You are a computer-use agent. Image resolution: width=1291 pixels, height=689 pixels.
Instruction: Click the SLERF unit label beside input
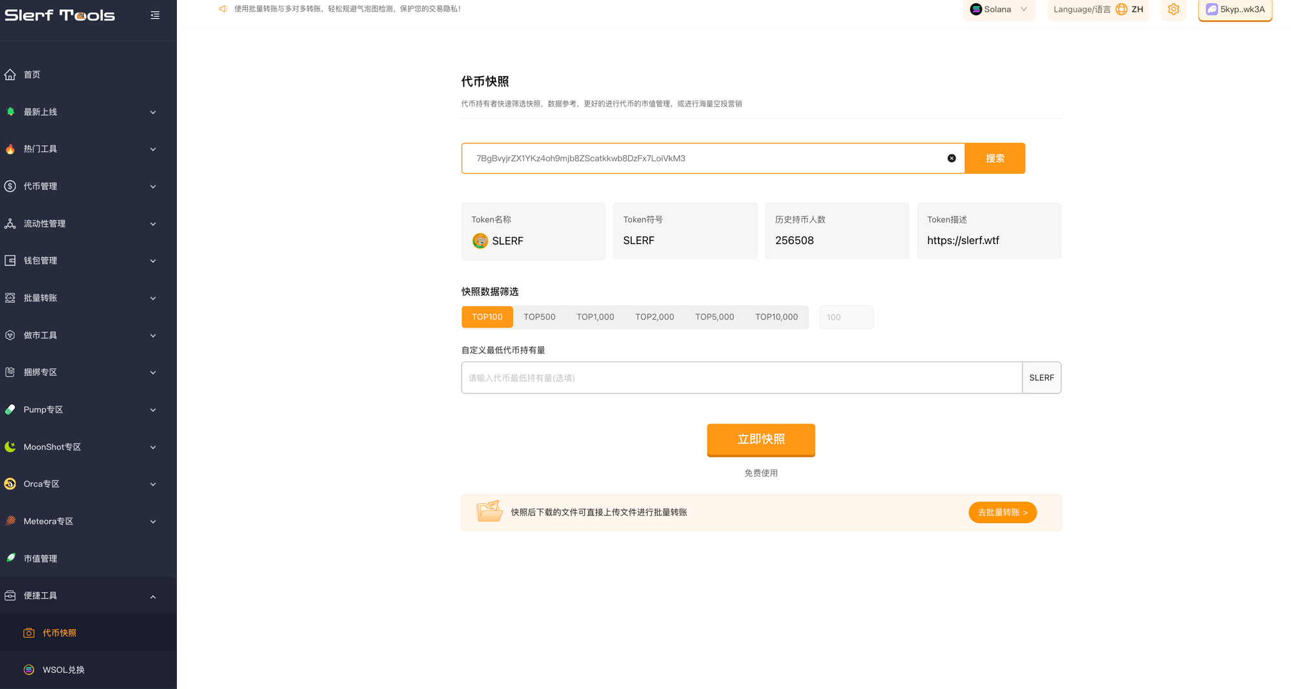(x=1041, y=378)
